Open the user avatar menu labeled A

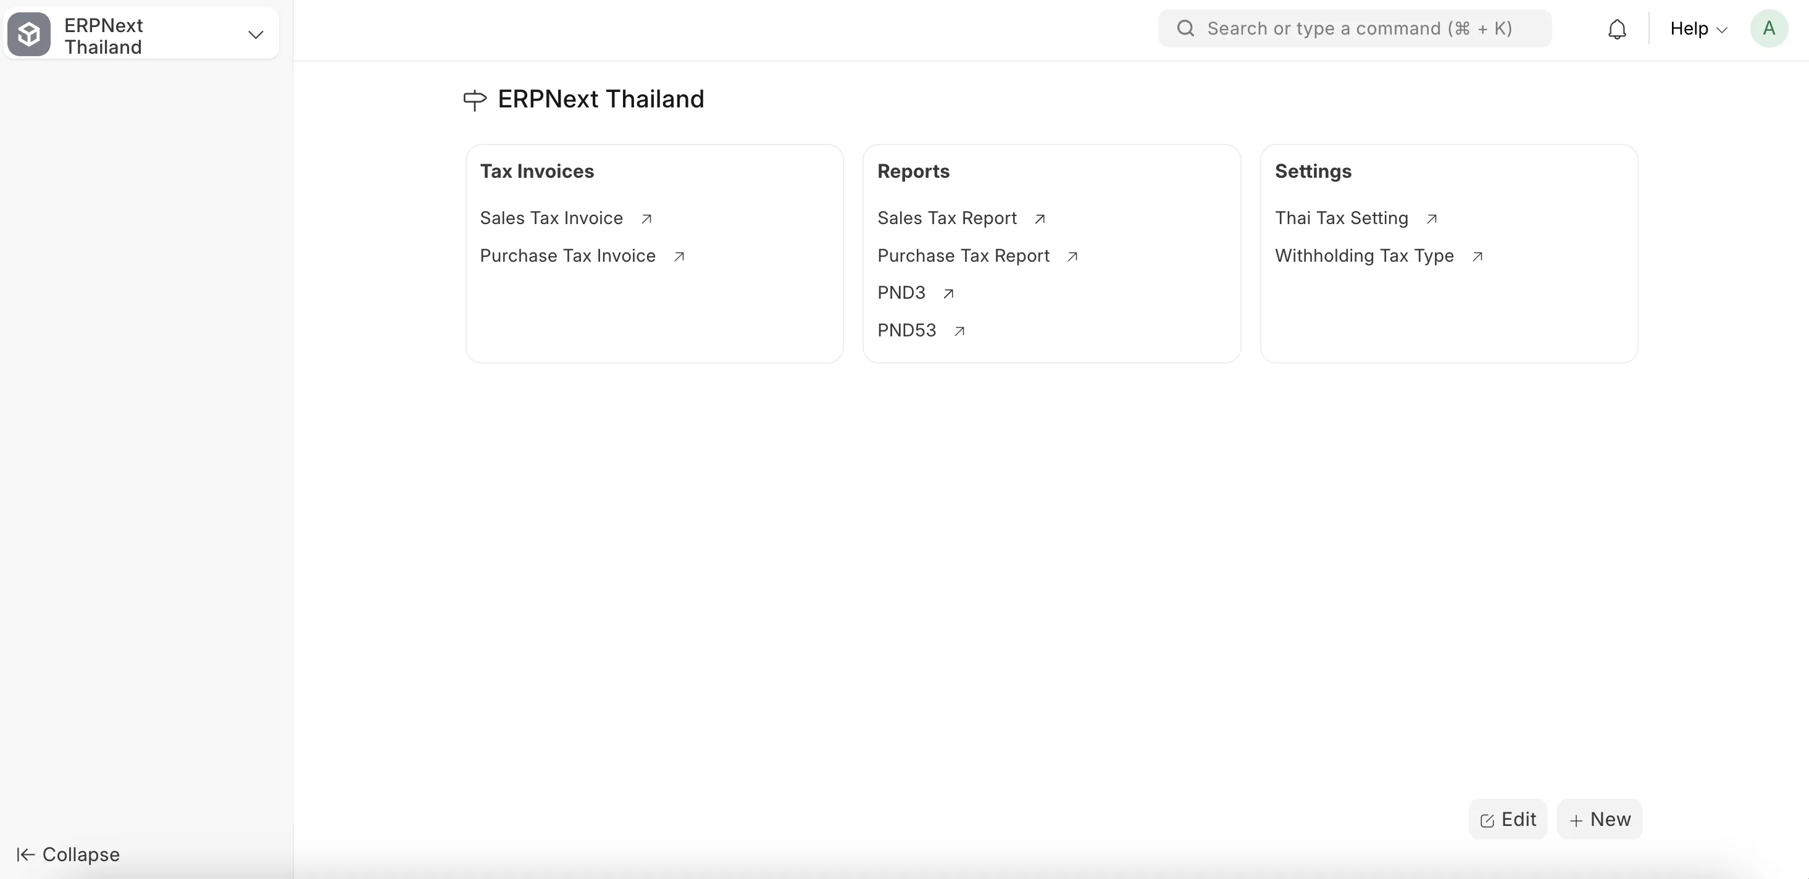click(1769, 29)
